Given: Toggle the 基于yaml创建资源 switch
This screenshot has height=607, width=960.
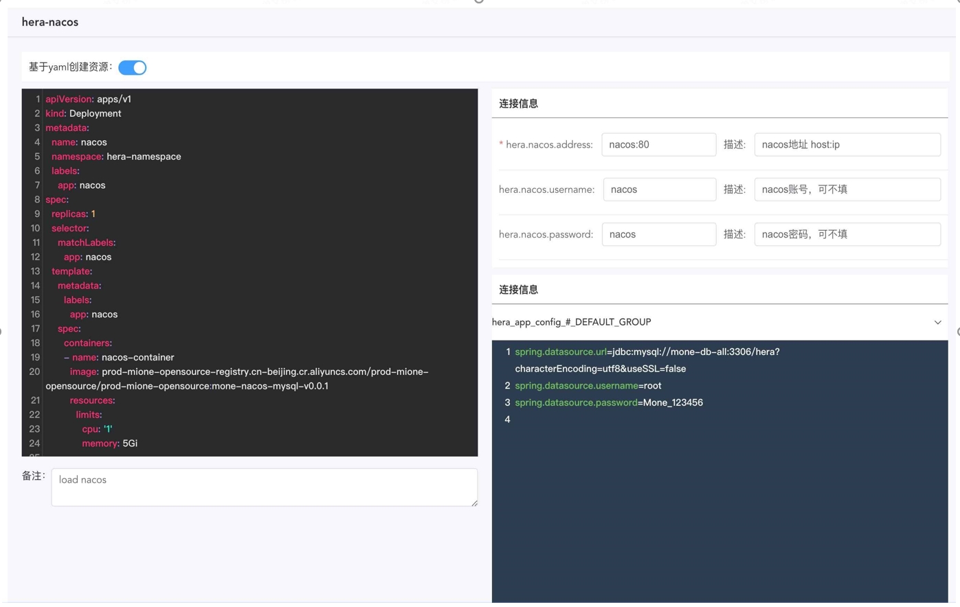Looking at the screenshot, I should (x=132, y=67).
